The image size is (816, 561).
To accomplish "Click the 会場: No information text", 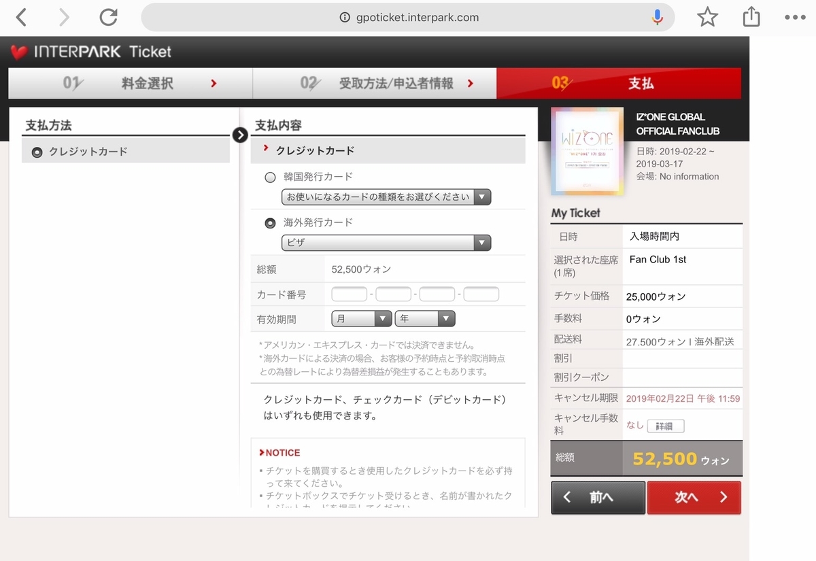I will pyautogui.click(x=677, y=176).
